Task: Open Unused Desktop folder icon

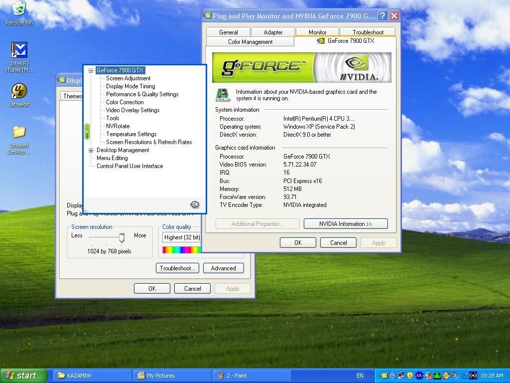Action: [x=19, y=133]
